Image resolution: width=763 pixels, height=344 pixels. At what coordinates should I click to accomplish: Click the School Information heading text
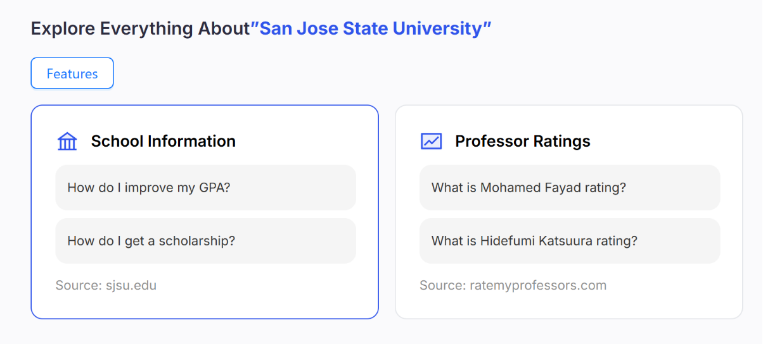(163, 141)
